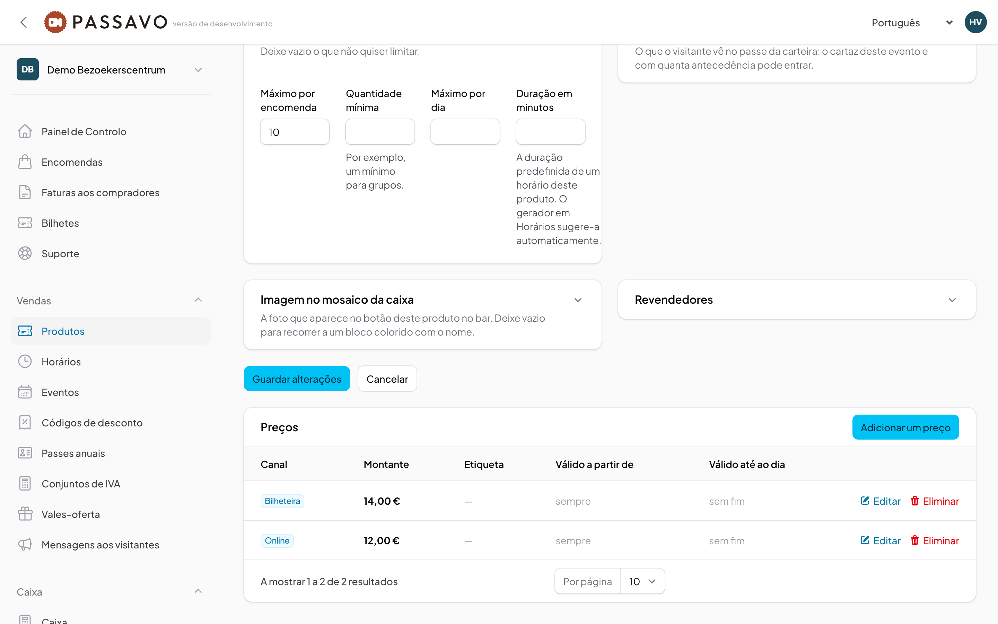Click the Suporte lifebuoy icon

click(25, 253)
